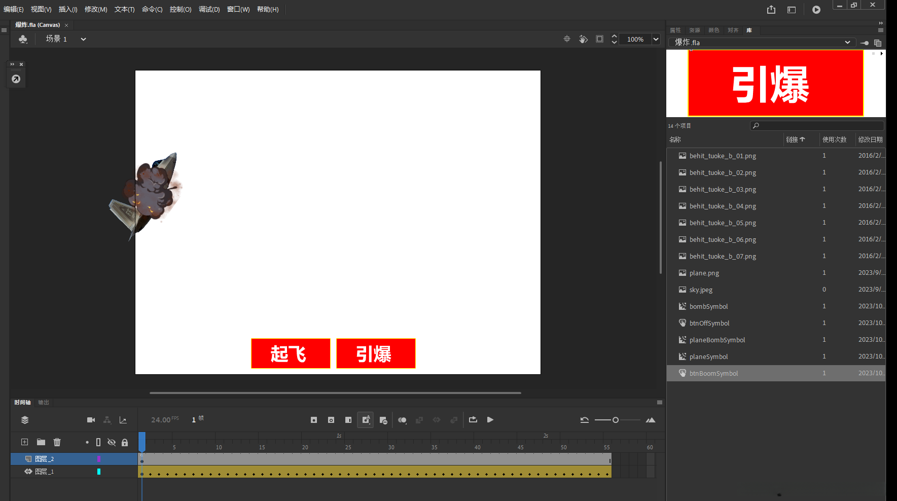The width and height of the screenshot is (897, 501).
Task: Click the 起飞 button on stage
Action: (x=291, y=353)
